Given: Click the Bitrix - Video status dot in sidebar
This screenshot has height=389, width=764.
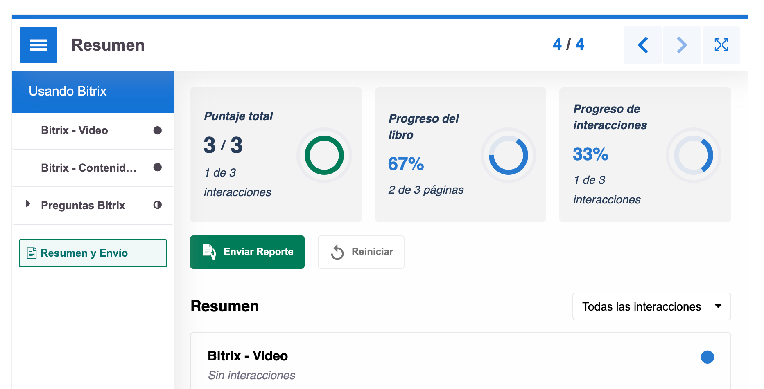Looking at the screenshot, I should coord(158,130).
